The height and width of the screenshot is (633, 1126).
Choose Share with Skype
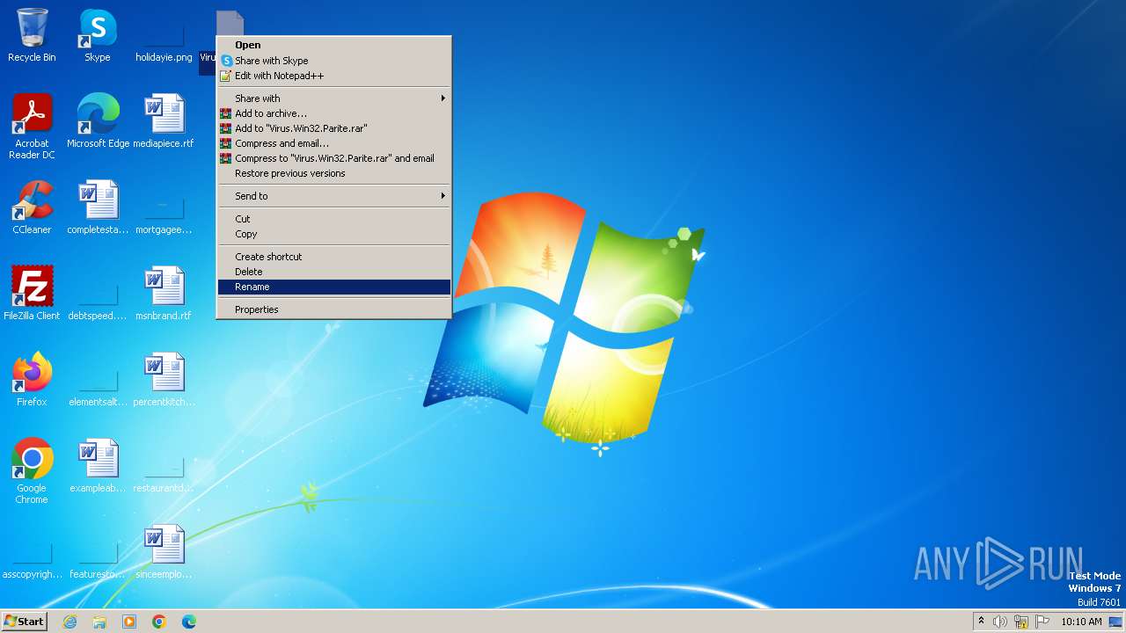(x=334, y=61)
